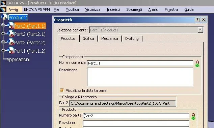Select Part2 (Part2.1) in the tree
Image resolution: width=214 pixels, height=128 pixels.
point(30,34)
